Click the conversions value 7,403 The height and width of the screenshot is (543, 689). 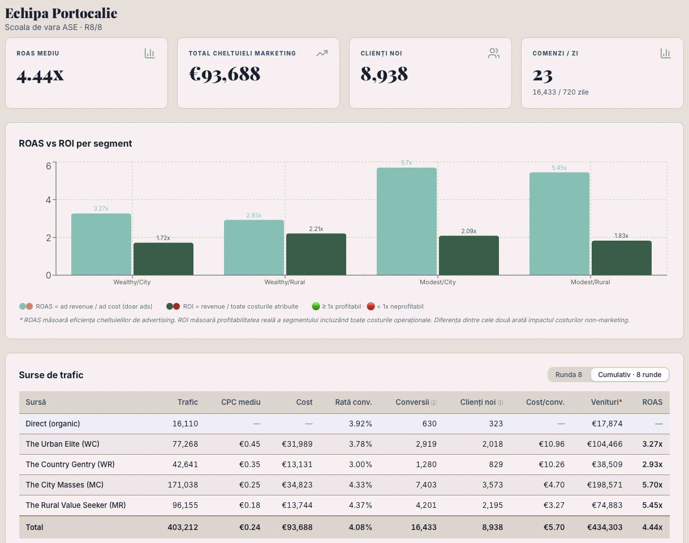coord(426,485)
